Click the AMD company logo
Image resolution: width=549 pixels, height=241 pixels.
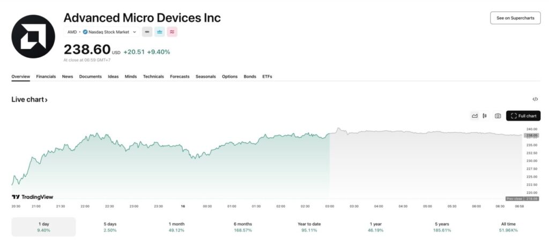(x=33, y=36)
